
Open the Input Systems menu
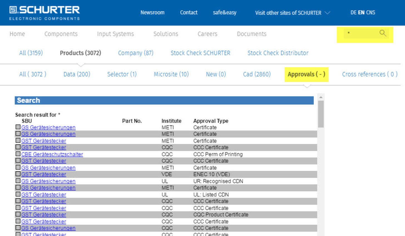(115, 34)
